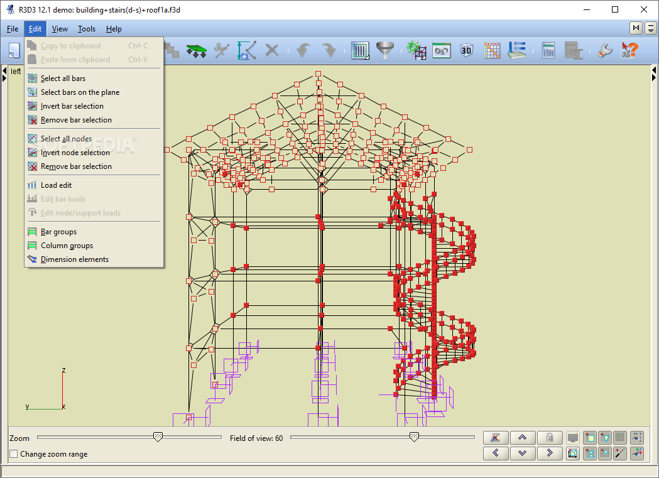Choose Select all bars from Edit menu
The width and height of the screenshot is (659, 478).
pyautogui.click(x=94, y=78)
